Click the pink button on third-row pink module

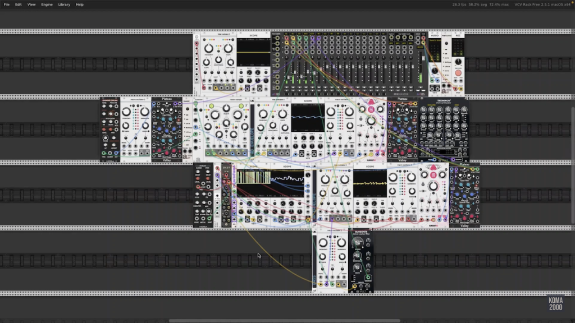point(433,175)
